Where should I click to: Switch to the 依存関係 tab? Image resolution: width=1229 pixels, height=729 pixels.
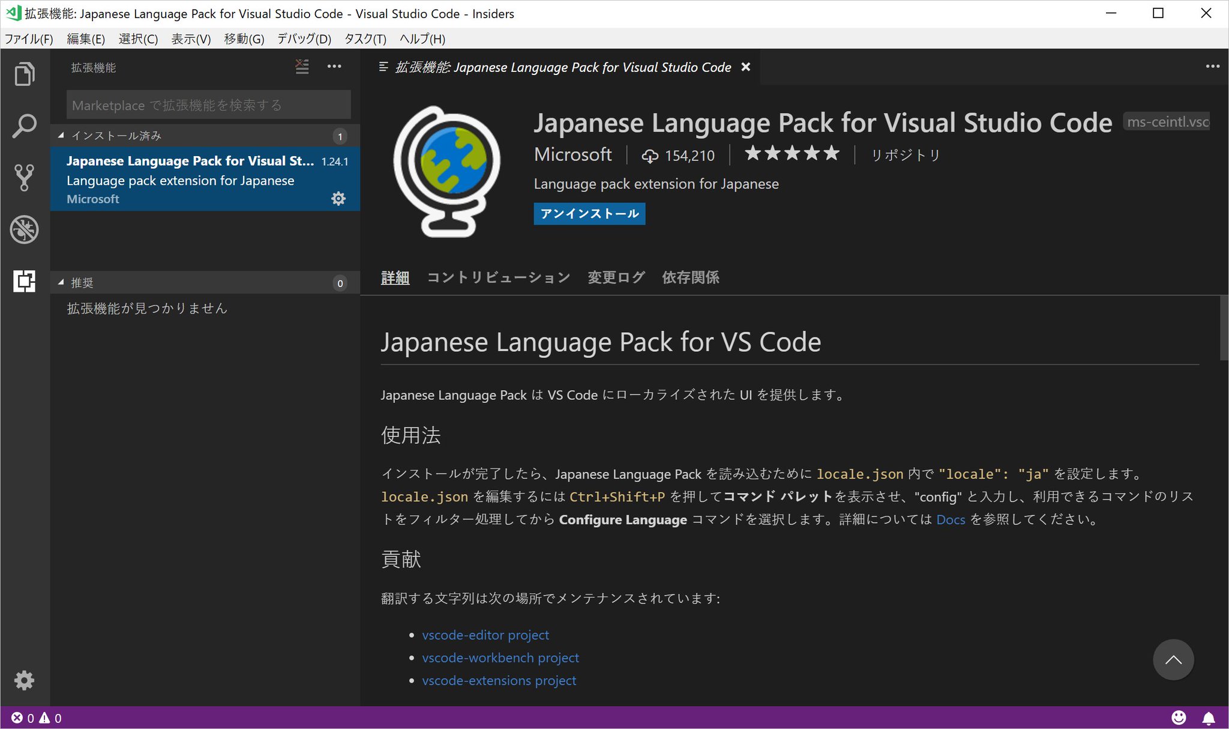point(690,278)
